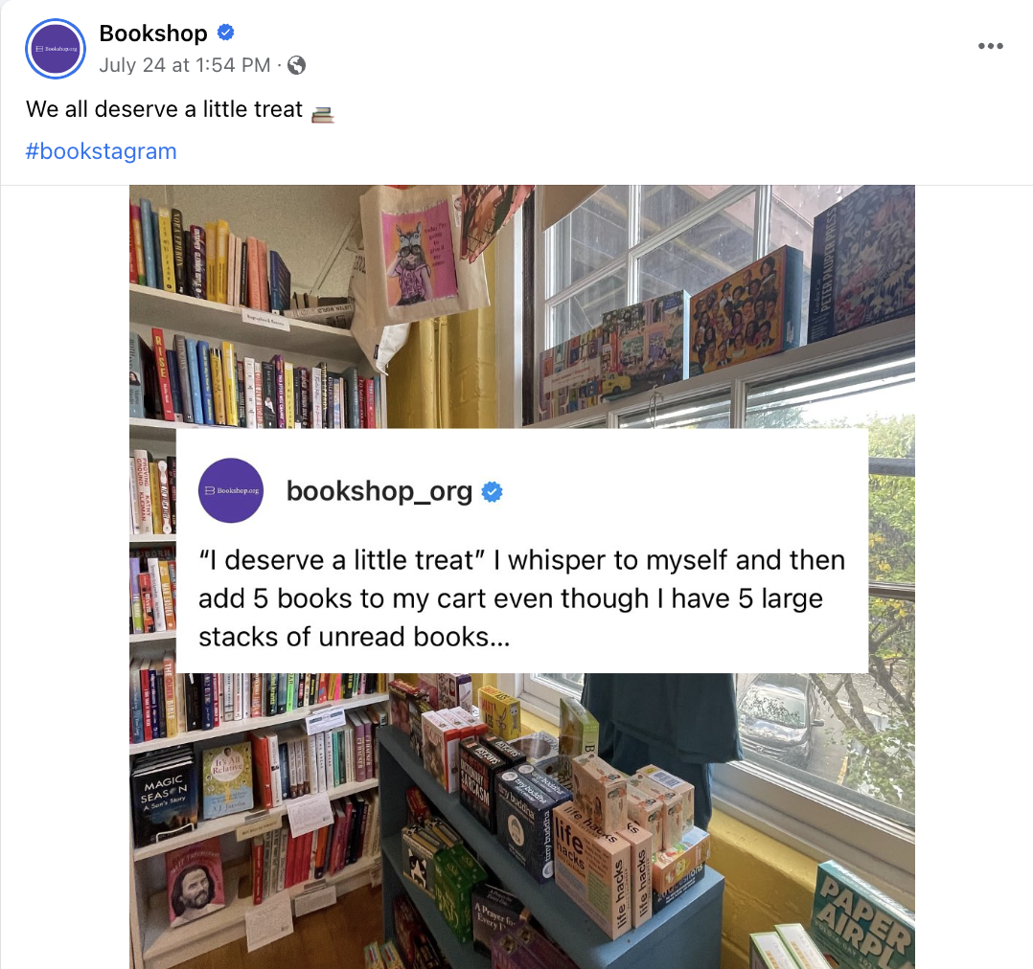Click the blue verified badge beside Bookshop
The image size is (1033, 969).
pos(226,33)
